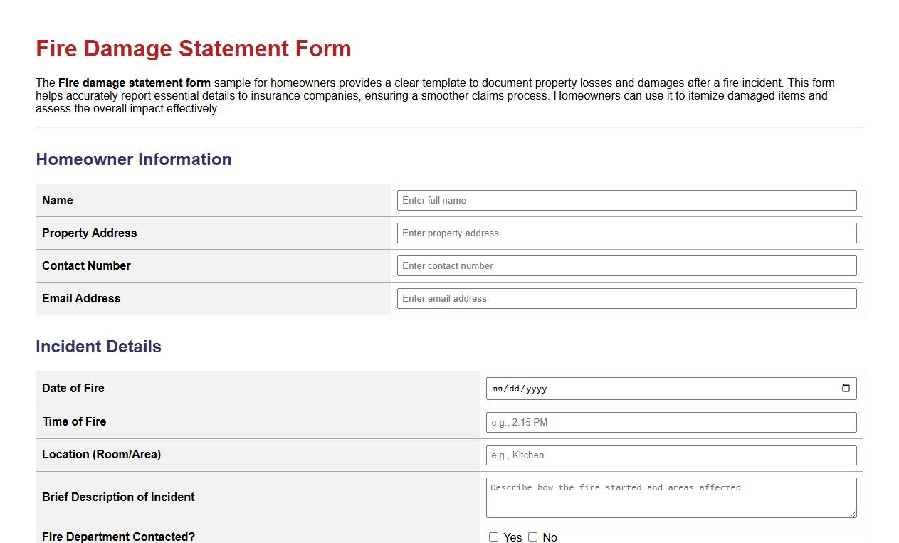
Task: Check the Yes box for Fire Department Contacted
Action: point(493,537)
